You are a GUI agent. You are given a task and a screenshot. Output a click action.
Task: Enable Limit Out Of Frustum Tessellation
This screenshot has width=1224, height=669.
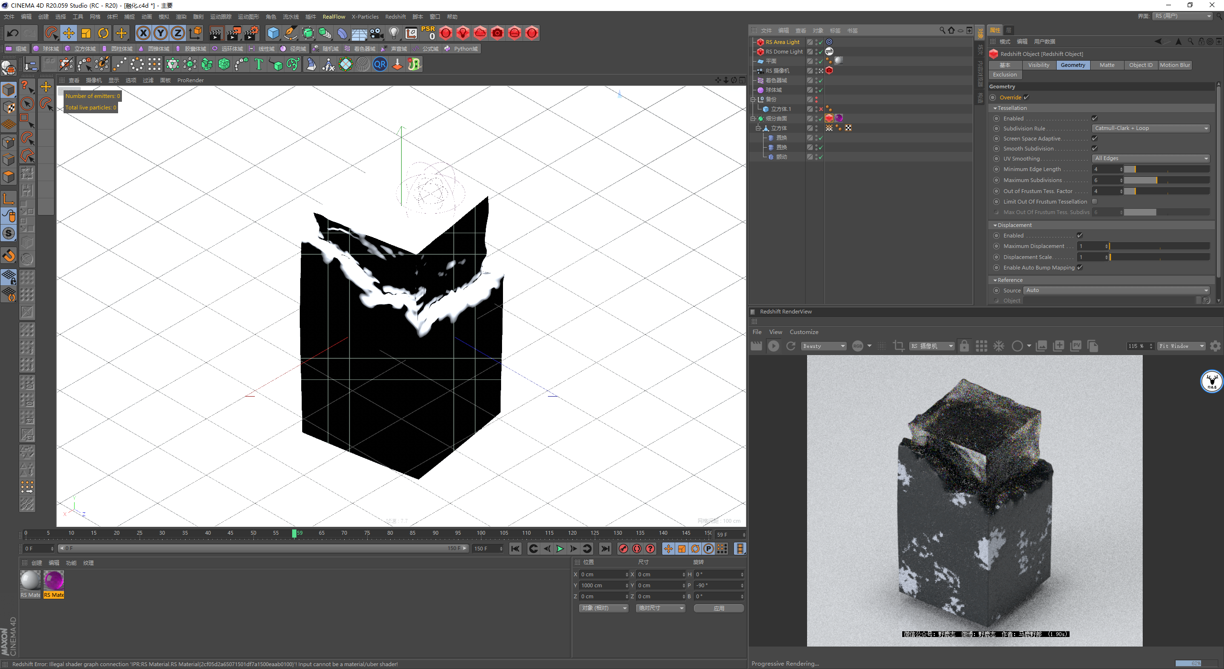tap(1094, 202)
